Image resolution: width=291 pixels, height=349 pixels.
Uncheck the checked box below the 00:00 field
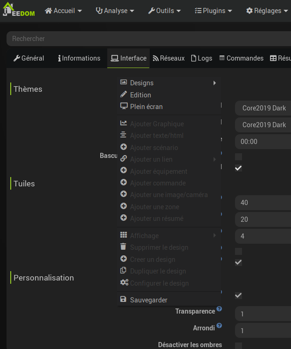point(238,168)
